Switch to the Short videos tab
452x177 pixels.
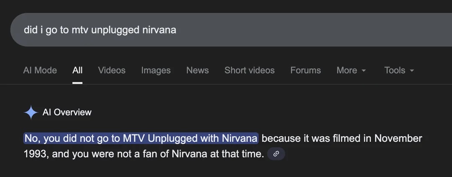point(249,70)
